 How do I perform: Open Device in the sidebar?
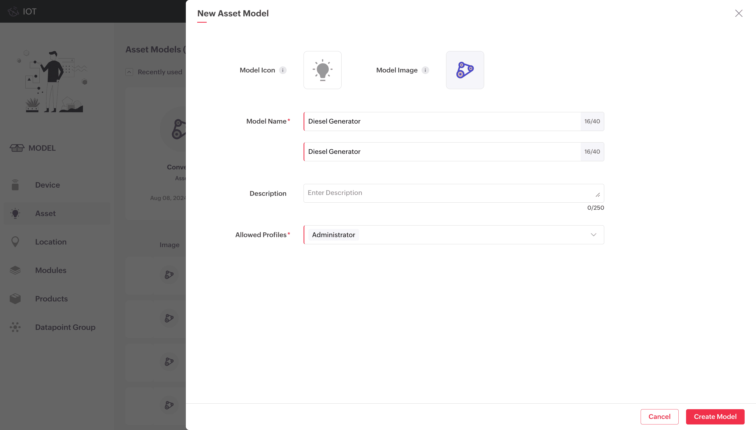click(47, 185)
